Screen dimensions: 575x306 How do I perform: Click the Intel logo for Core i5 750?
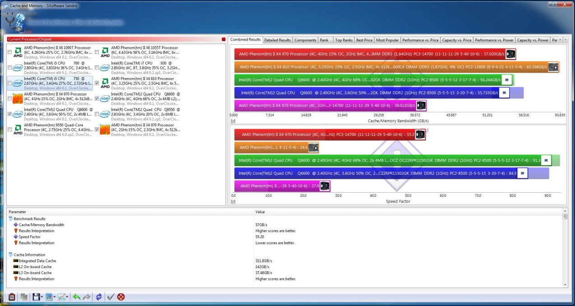18,83
